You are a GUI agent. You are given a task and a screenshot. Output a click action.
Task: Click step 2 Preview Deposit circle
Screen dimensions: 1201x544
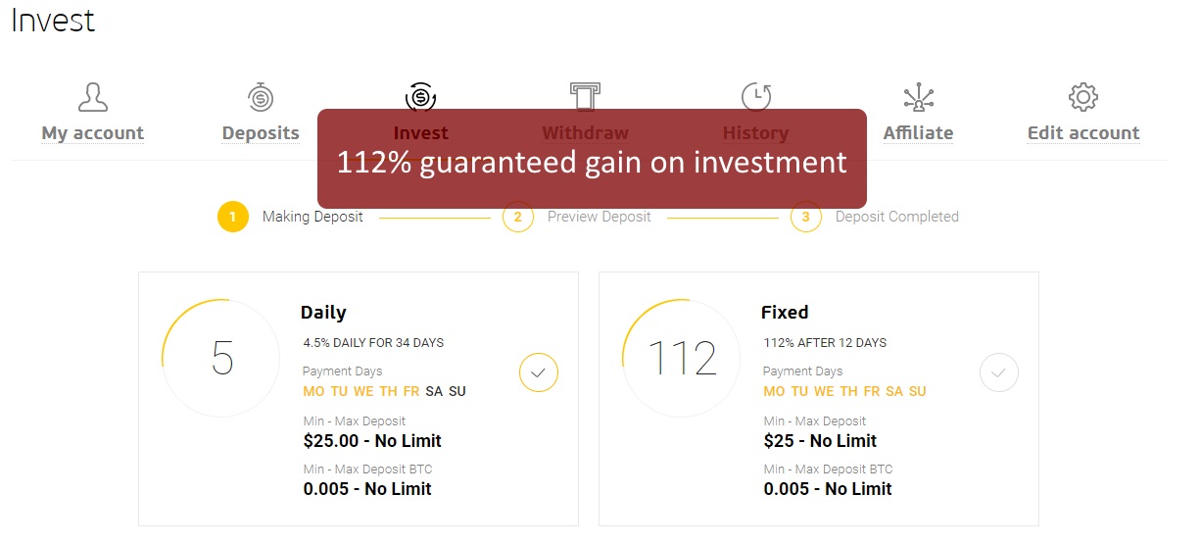pos(518,217)
